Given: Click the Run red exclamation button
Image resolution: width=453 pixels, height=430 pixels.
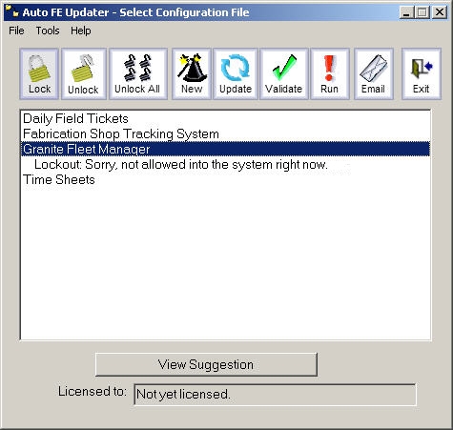Looking at the screenshot, I should (330, 74).
